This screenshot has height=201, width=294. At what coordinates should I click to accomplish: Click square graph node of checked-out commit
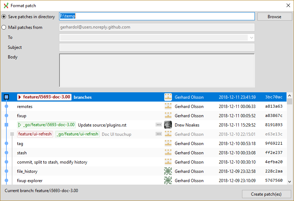[6, 97]
